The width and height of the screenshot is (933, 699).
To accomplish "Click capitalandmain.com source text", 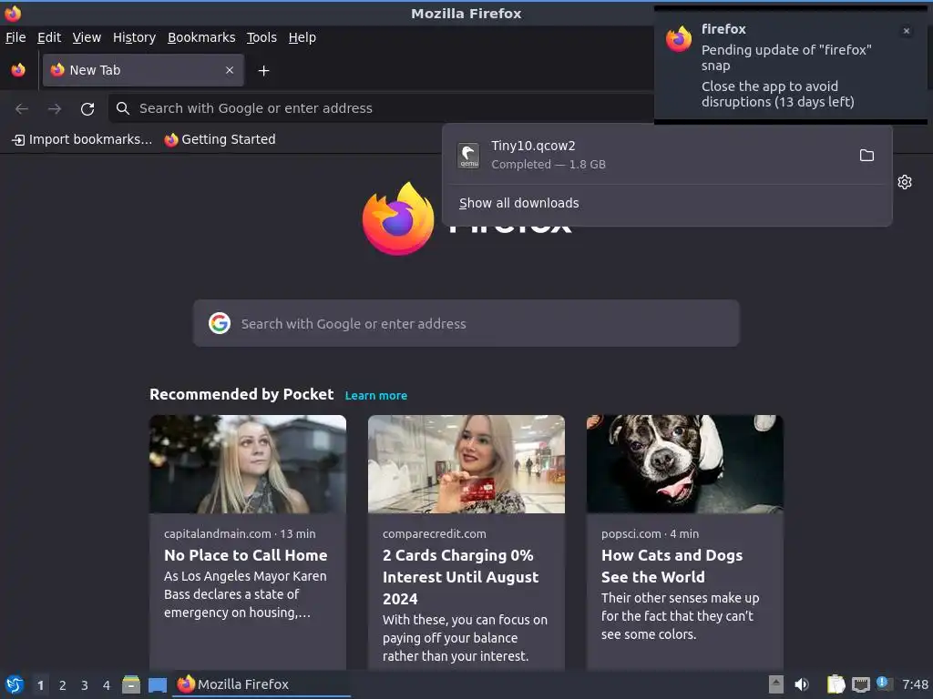I will coord(217,533).
